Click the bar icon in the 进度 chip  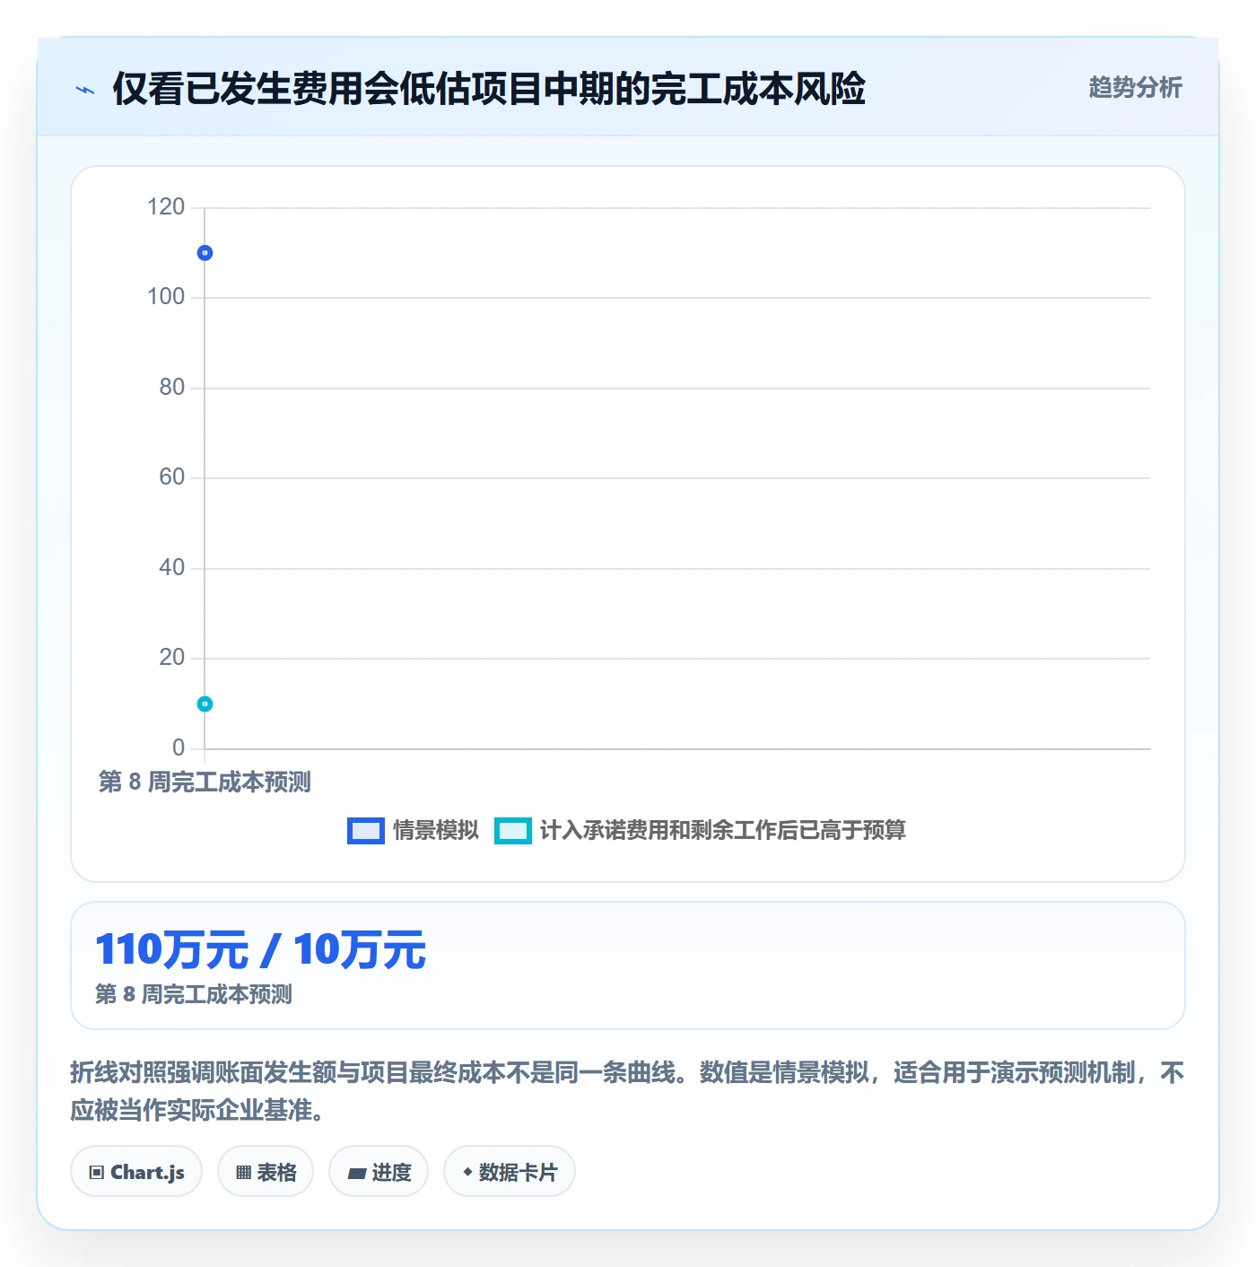pyautogui.click(x=357, y=1173)
